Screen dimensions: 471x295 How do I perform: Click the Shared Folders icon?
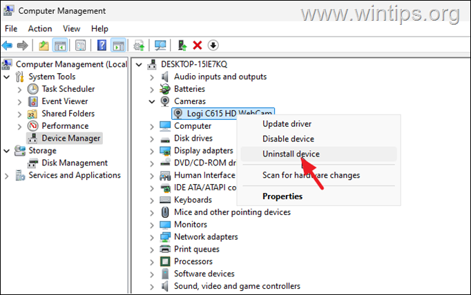[32, 114]
